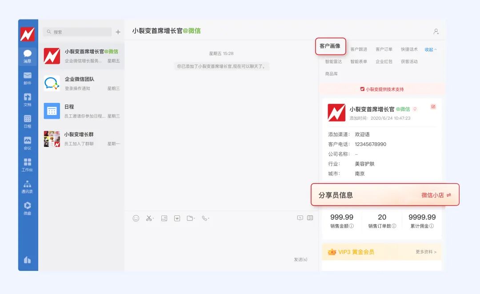Open the 日程 (Schedule) section in sidebar
Viewport: 480px width, 294px height.
click(28, 122)
